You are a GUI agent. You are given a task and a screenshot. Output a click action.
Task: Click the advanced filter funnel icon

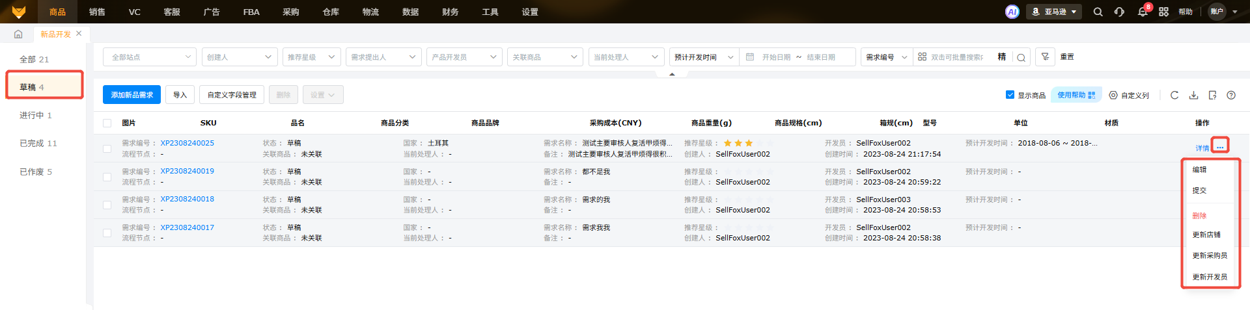(1045, 57)
